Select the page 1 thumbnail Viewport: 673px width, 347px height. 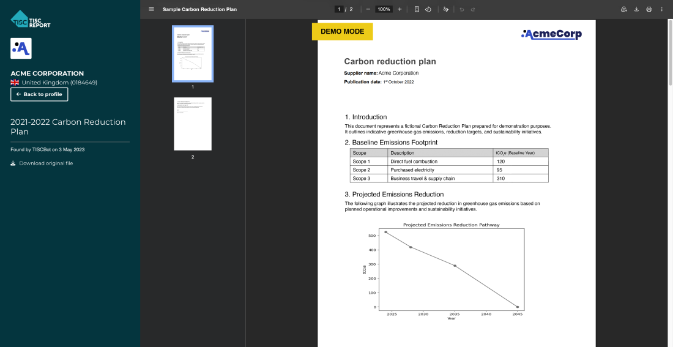[192, 54]
